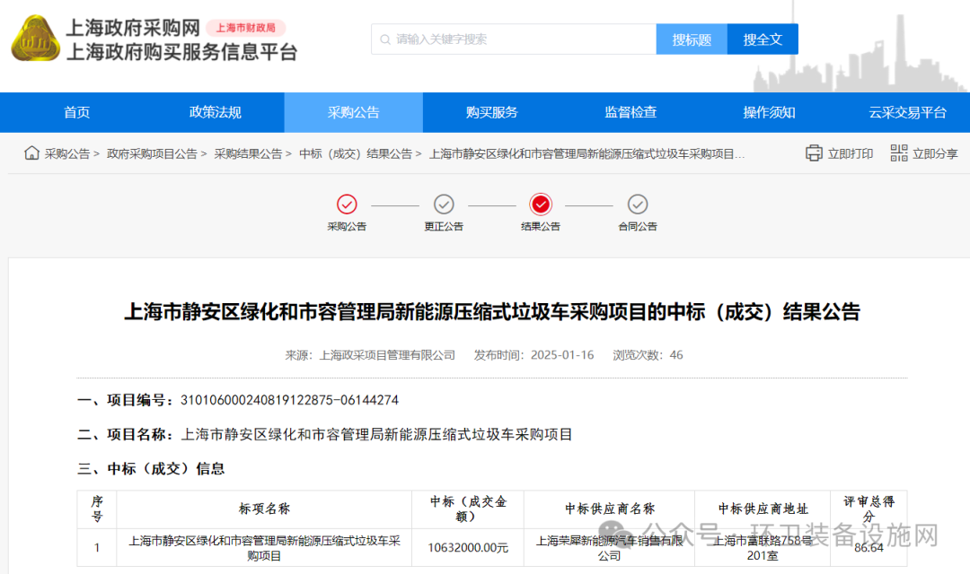The height and width of the screenshot is (574, 970).
Task: Click the address cell 上海市富联路758号201室
Action: coord(763,547)
